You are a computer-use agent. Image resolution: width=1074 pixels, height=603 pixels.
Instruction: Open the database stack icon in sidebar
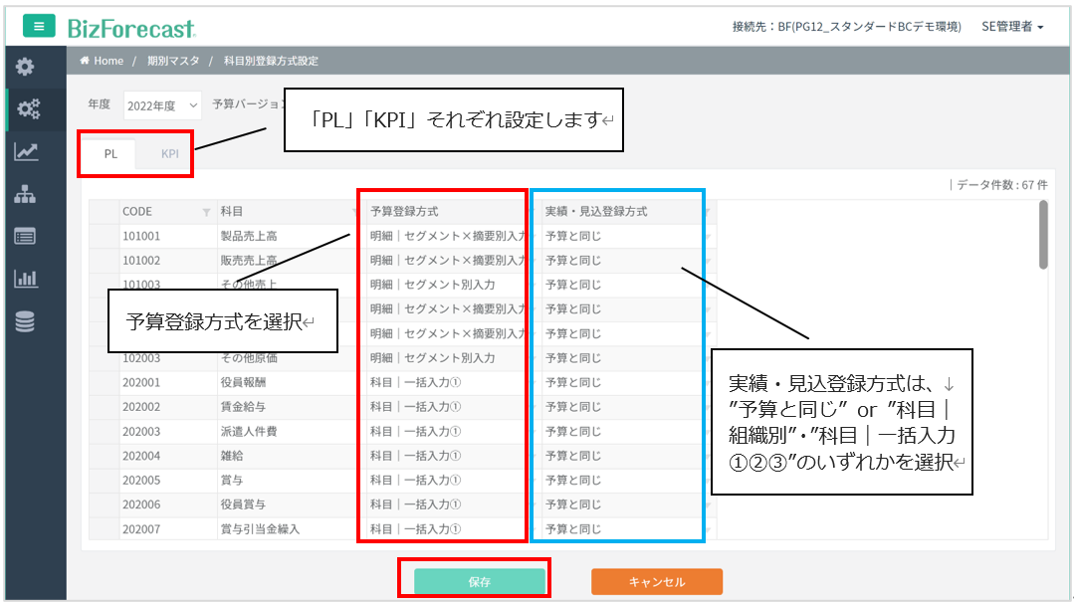click(x=25, y=321)
